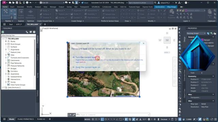Toggle lineweight display in status bar
The width and height of the screenshot is (218, 122).
coord(126,119)
